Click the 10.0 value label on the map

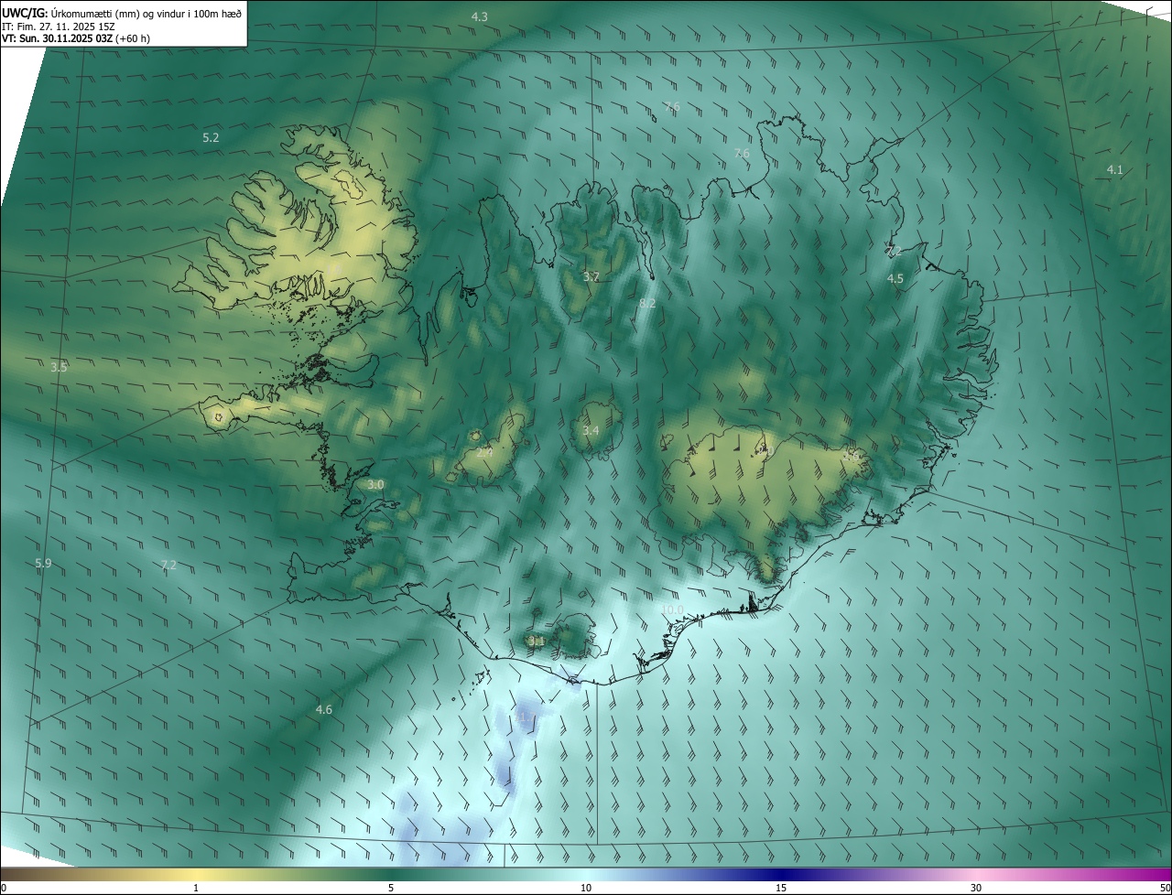tap(672, 609)
